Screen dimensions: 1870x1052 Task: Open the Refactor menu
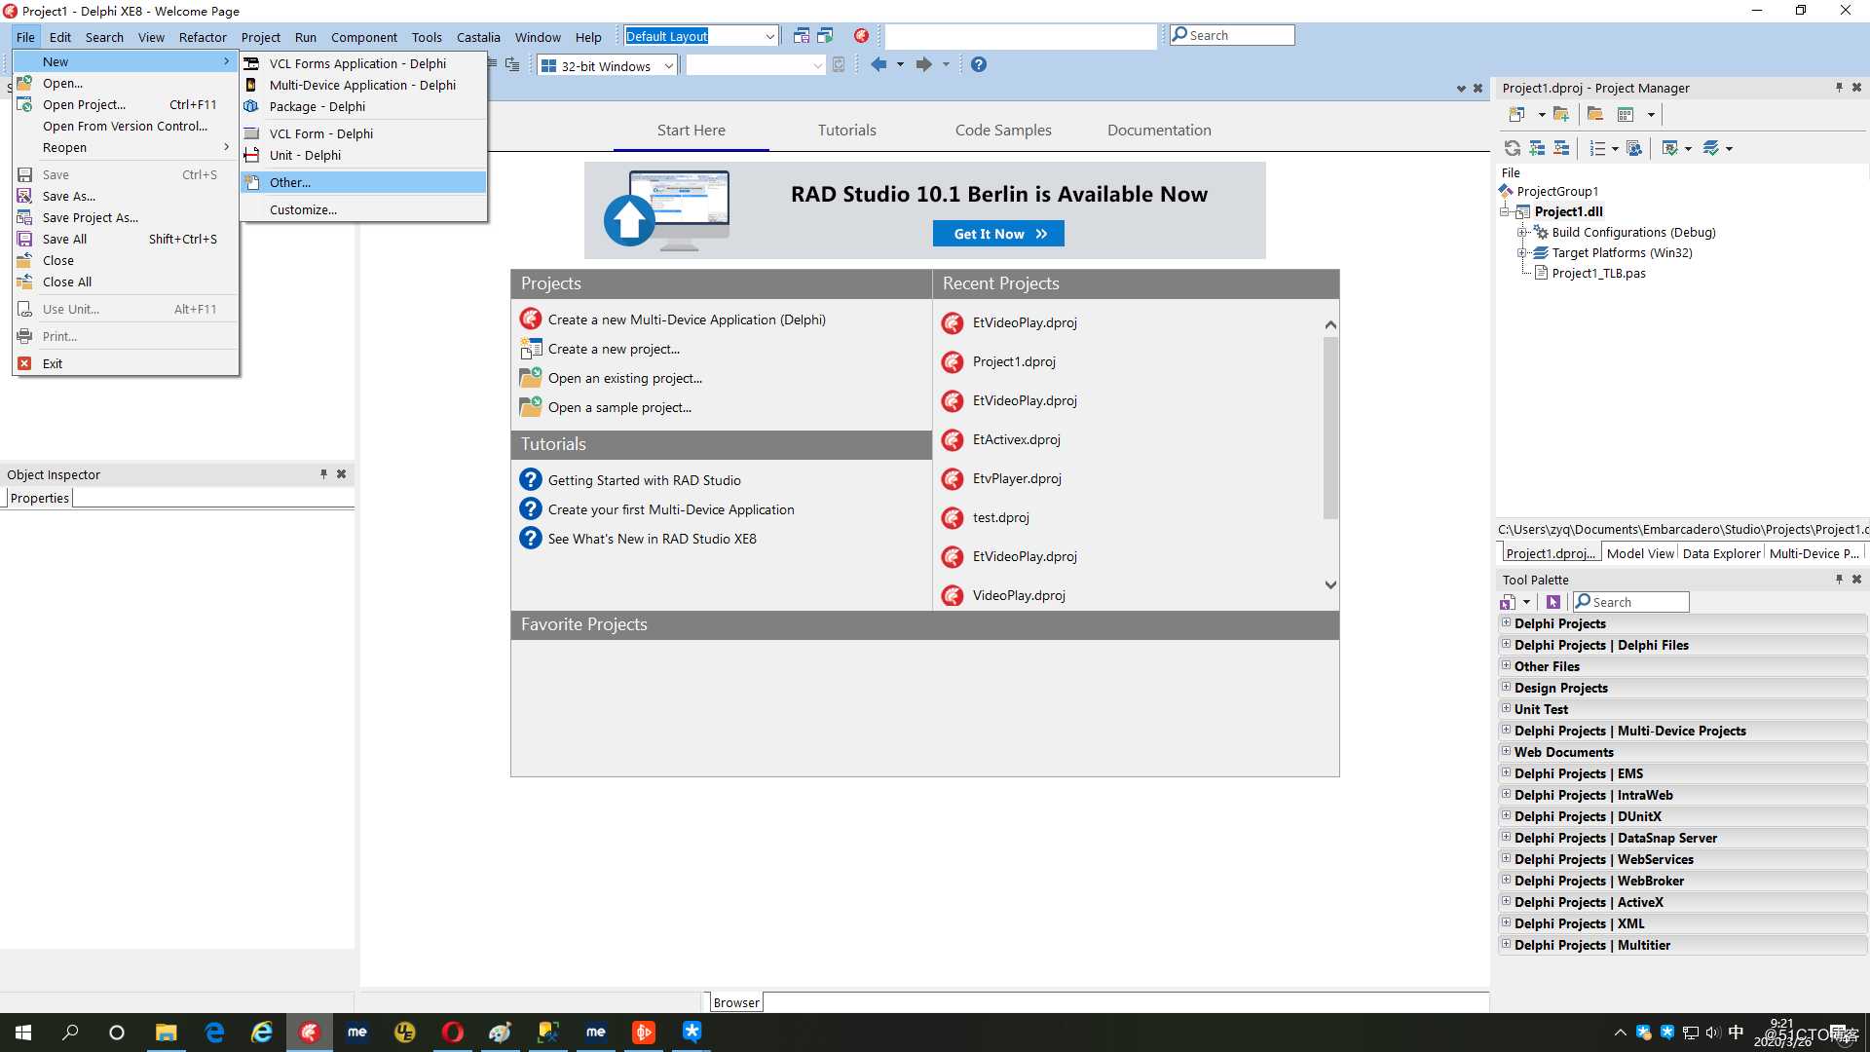[x=203, y=37]
